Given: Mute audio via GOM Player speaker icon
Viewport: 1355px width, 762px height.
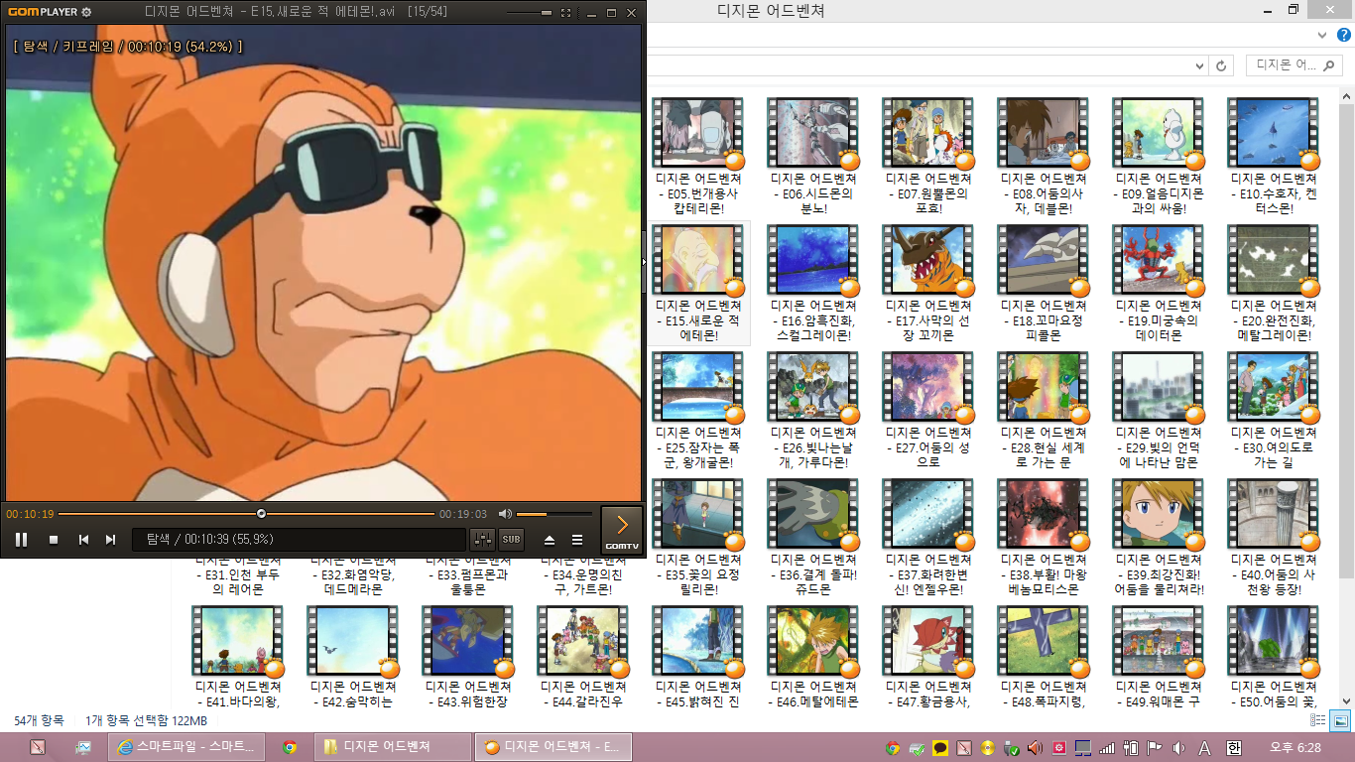Looking at the screenshot, I should click(505, 513).
